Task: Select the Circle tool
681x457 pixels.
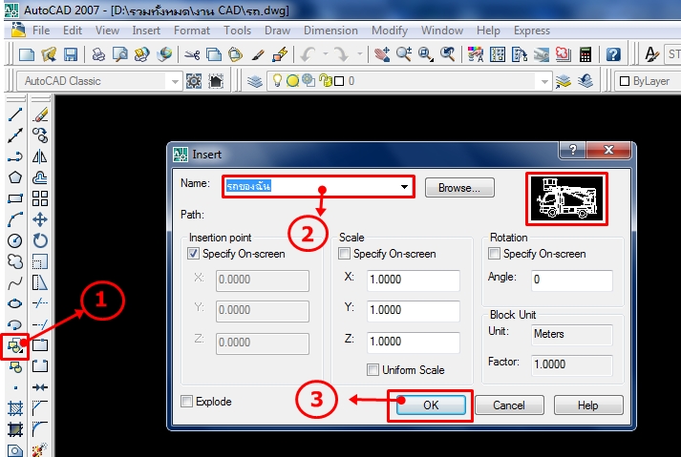Action: pyautogui.click(x=14, y=240)
